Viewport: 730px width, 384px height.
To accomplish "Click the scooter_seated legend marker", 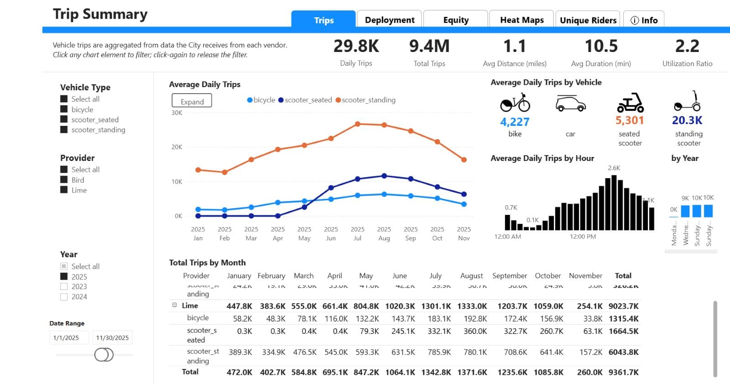I will (x=281, y=100).
